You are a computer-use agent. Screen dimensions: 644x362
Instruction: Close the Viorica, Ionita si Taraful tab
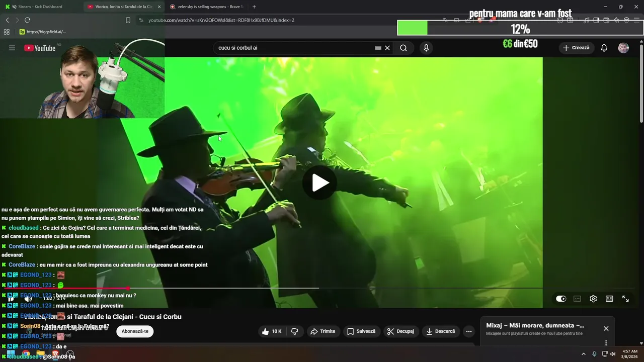coord(159,7)
